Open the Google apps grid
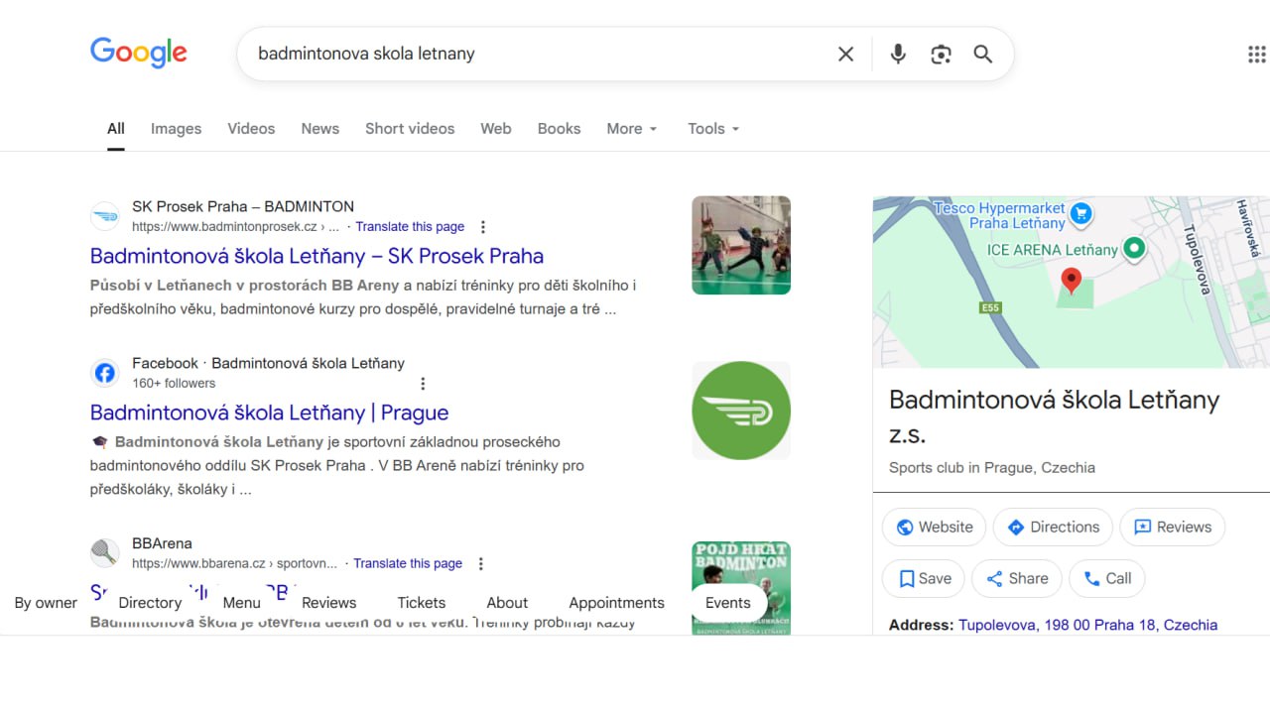 click(x=1256, y=55)
